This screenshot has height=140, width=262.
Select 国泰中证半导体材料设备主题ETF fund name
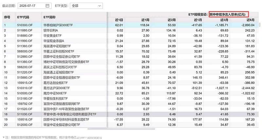(66, 119)
